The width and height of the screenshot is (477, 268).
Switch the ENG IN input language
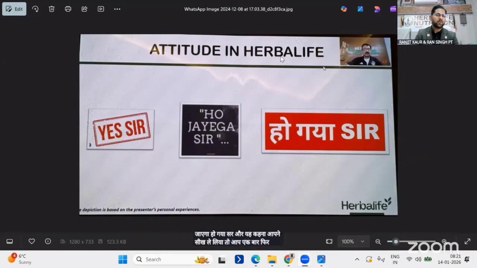[395, 259]
